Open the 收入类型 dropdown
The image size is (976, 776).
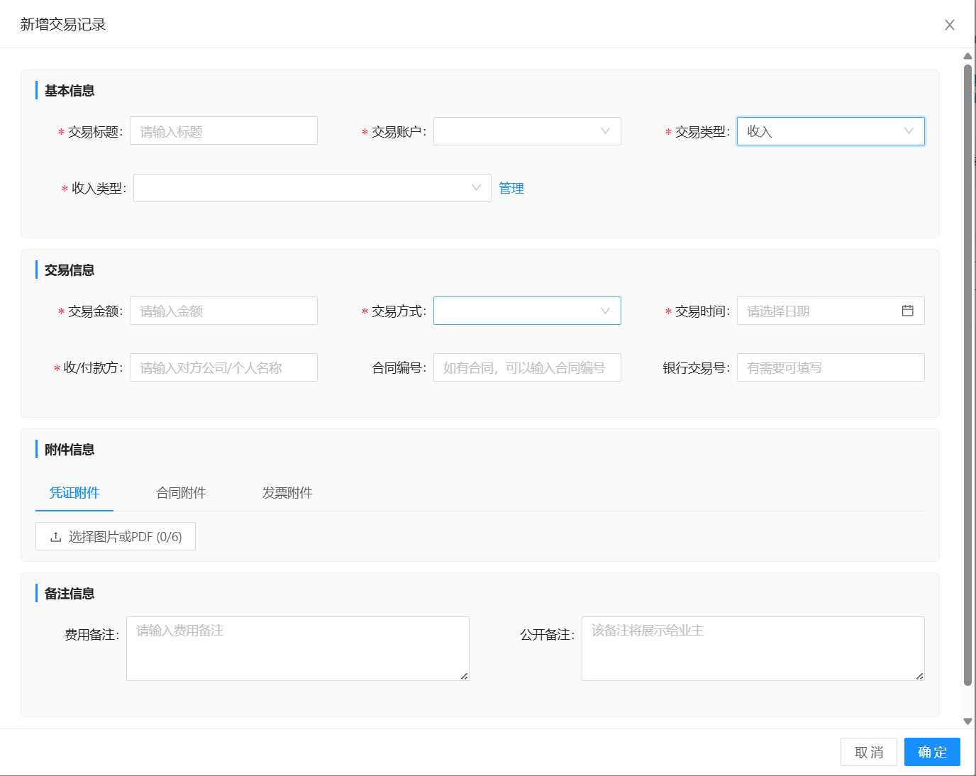(311, 188)
